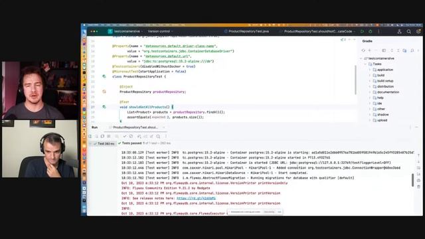Toggle Show Ignored tests icon
425x239 pixels.
click(x=131, y=136)
